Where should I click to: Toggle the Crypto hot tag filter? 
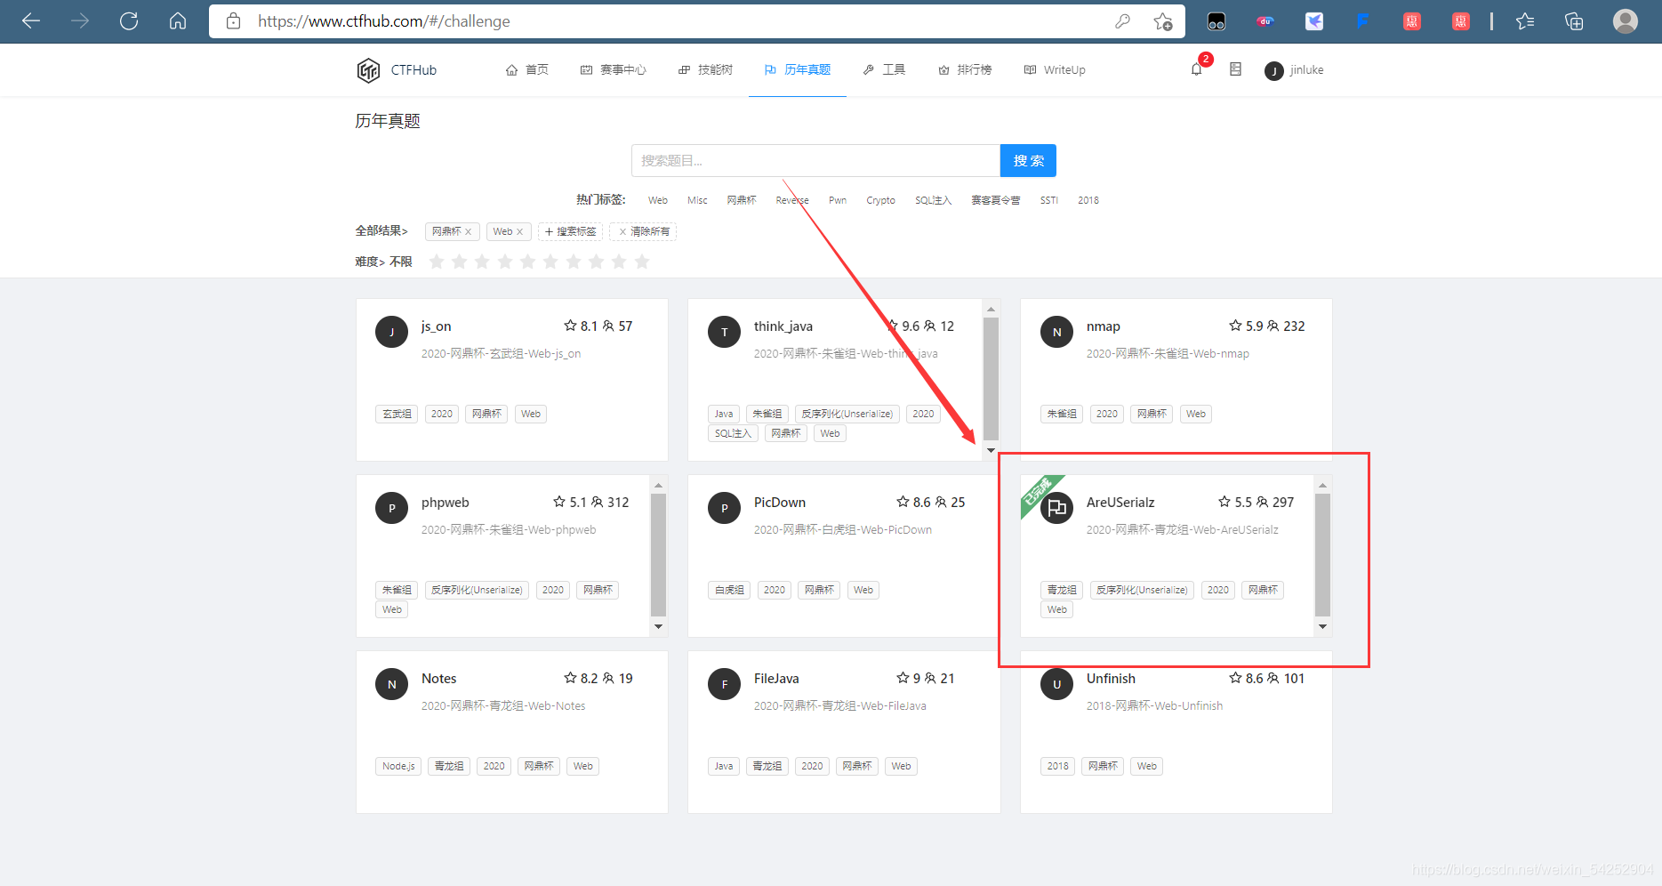pyautogui.click(x=879, y=199)
